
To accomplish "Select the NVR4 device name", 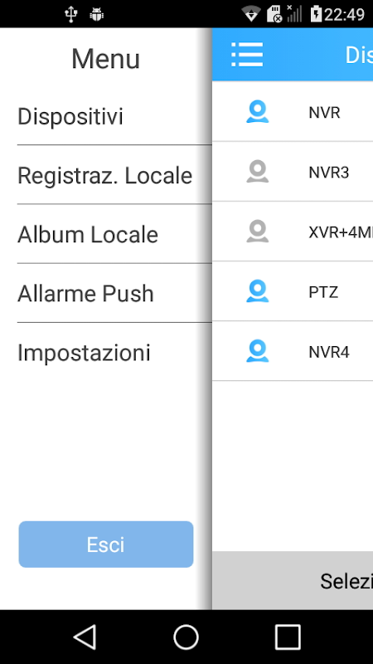I will click(329, 352).
